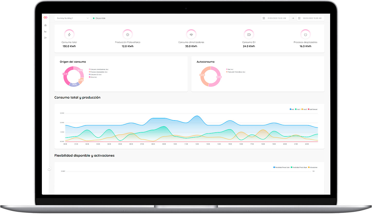Click the power Procesos desplazables icon

(x=305, y=35)
